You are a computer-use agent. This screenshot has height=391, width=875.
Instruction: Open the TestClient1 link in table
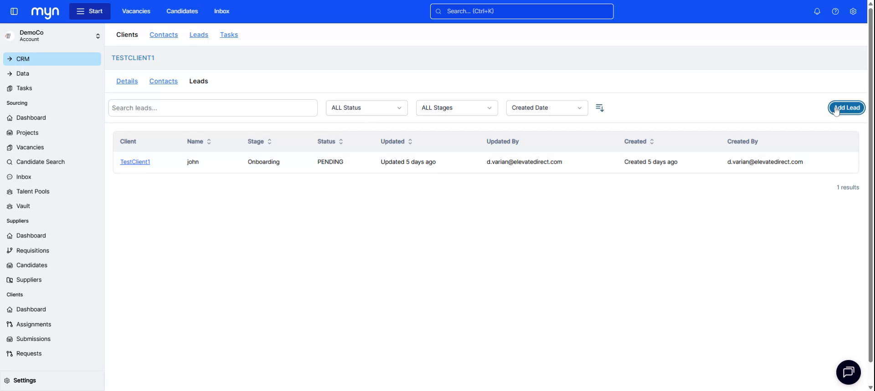click(135, 162)
